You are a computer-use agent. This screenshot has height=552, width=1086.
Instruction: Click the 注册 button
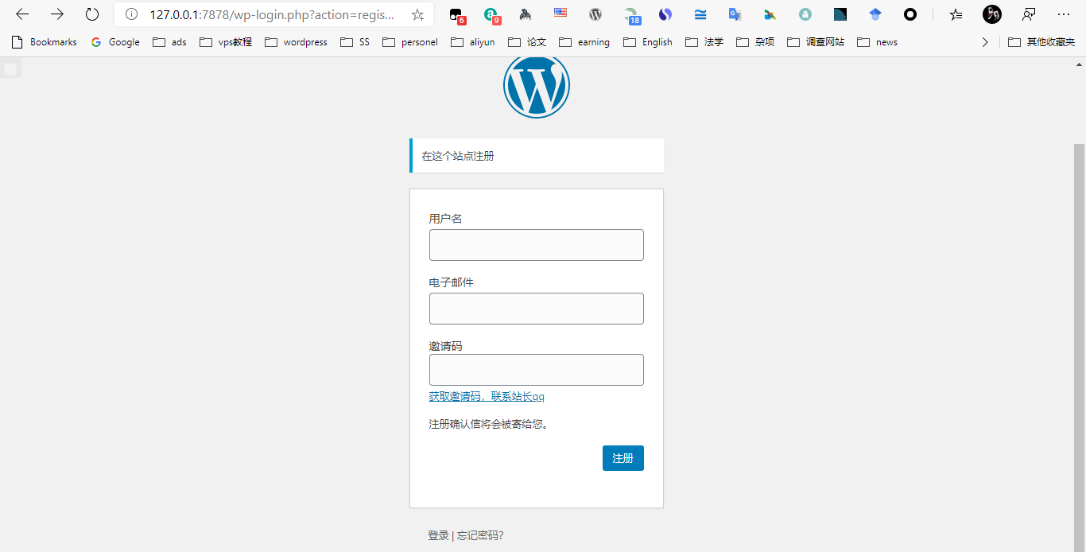[623, 458]
